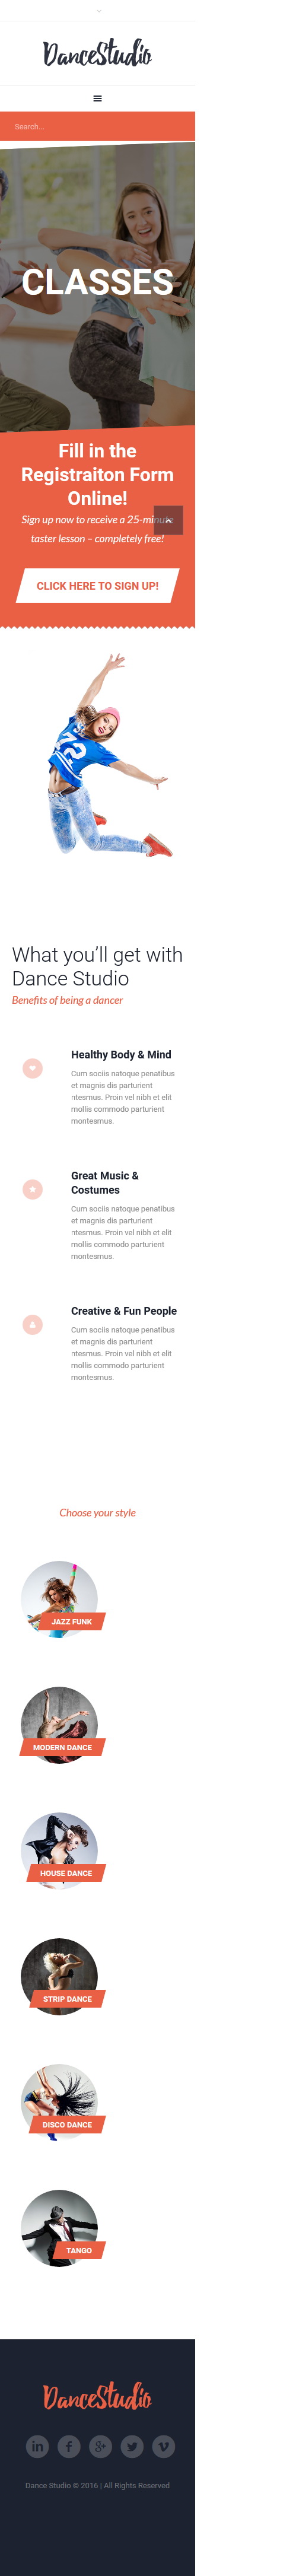Select the Strip Dance label
The height and width of the screenshot is (2576, 296).
(x=67, y=1999)
